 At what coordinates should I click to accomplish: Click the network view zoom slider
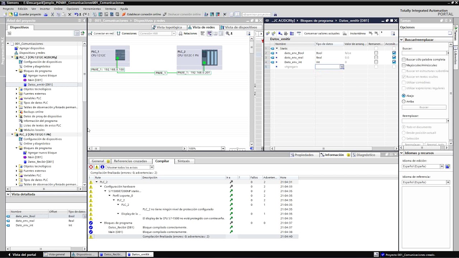238,148
